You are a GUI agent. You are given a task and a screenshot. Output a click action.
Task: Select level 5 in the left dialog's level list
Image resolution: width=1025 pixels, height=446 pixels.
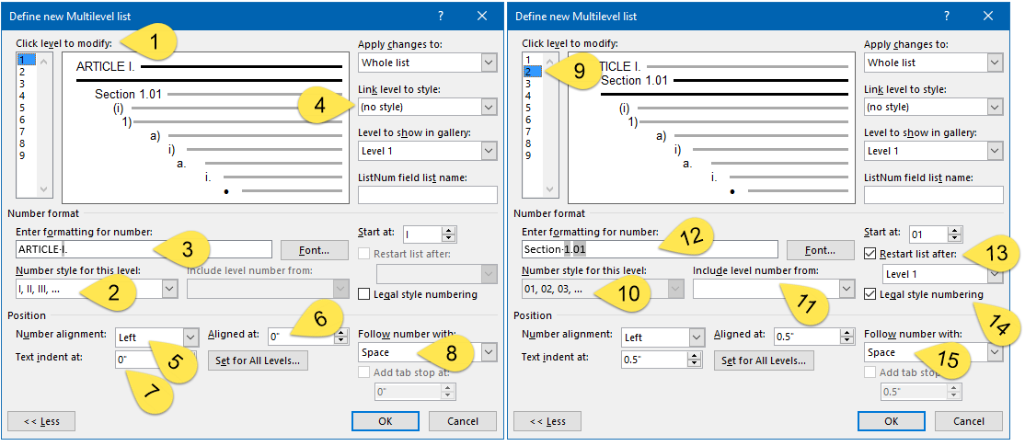[21, 108]
